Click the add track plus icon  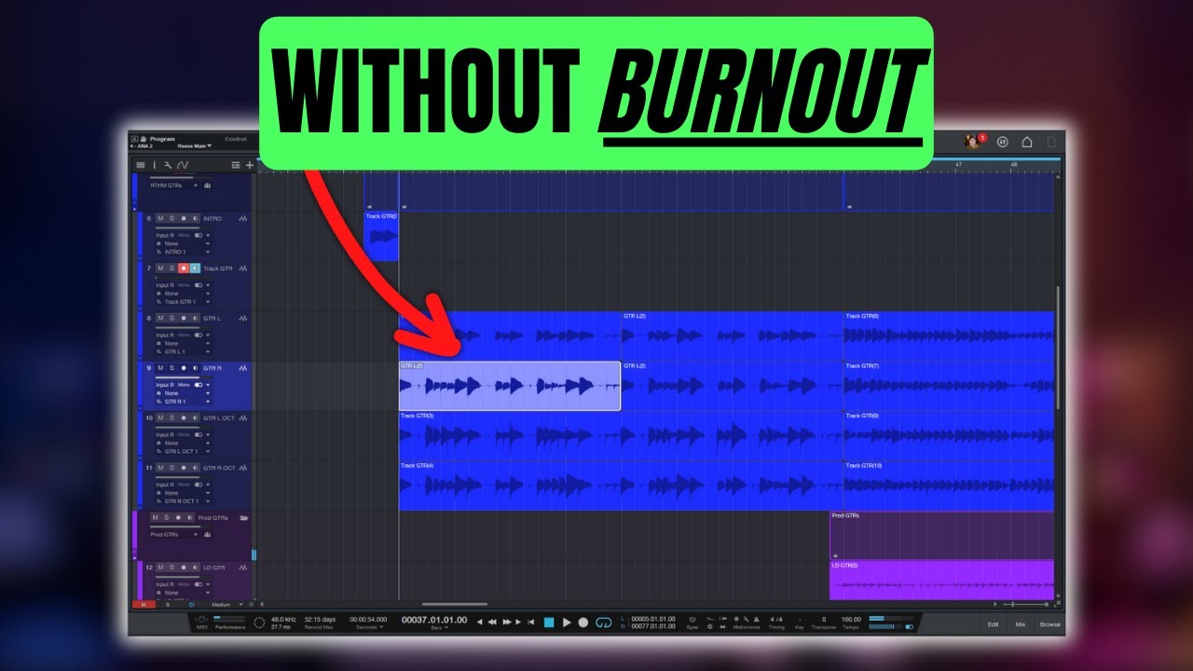click(x=250, y=165)
